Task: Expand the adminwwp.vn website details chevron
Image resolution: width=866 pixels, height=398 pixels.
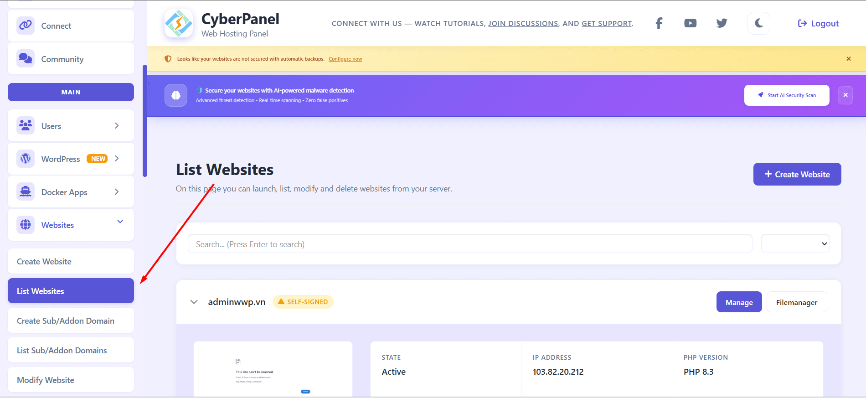Action: point(194,302)
